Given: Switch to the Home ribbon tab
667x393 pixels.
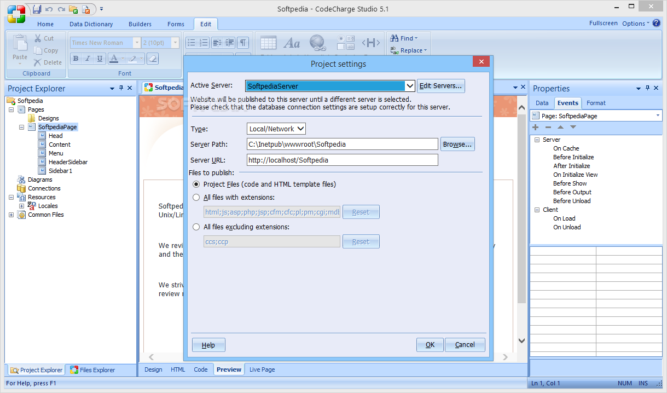Looking at the screenshot, I should (45, 24).
